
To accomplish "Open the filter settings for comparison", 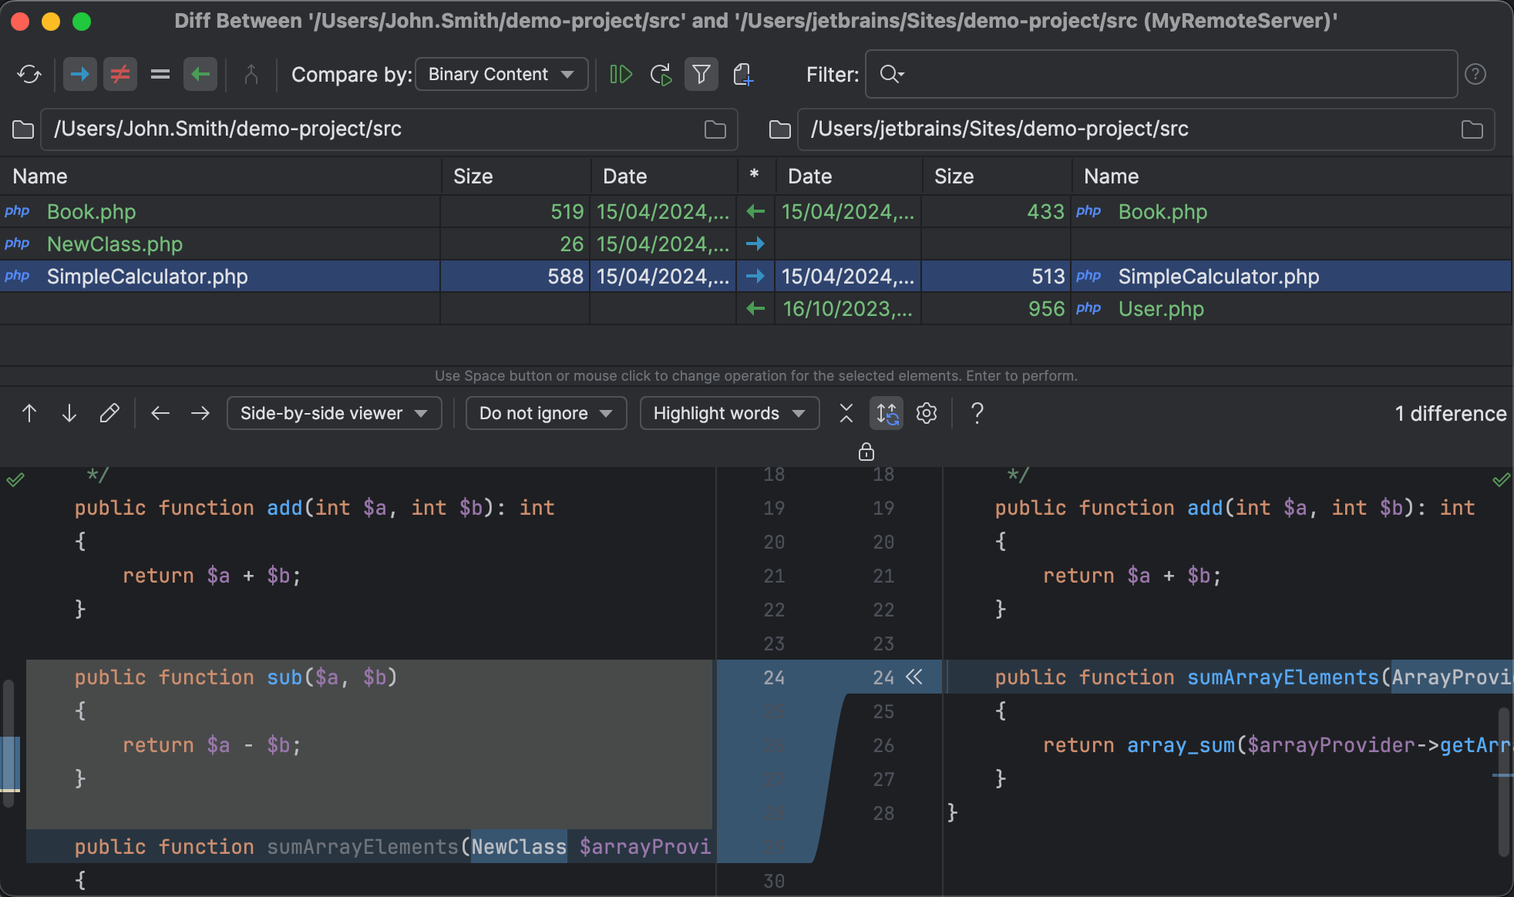I will 701,74.
